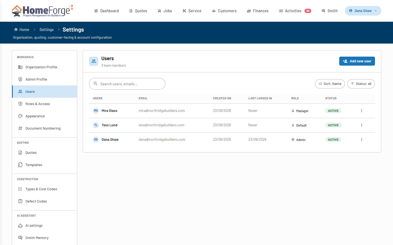The height and width of the screenshot is (245, 393).
Task: Open Types & Cost Codes
Action: [44, 189]
